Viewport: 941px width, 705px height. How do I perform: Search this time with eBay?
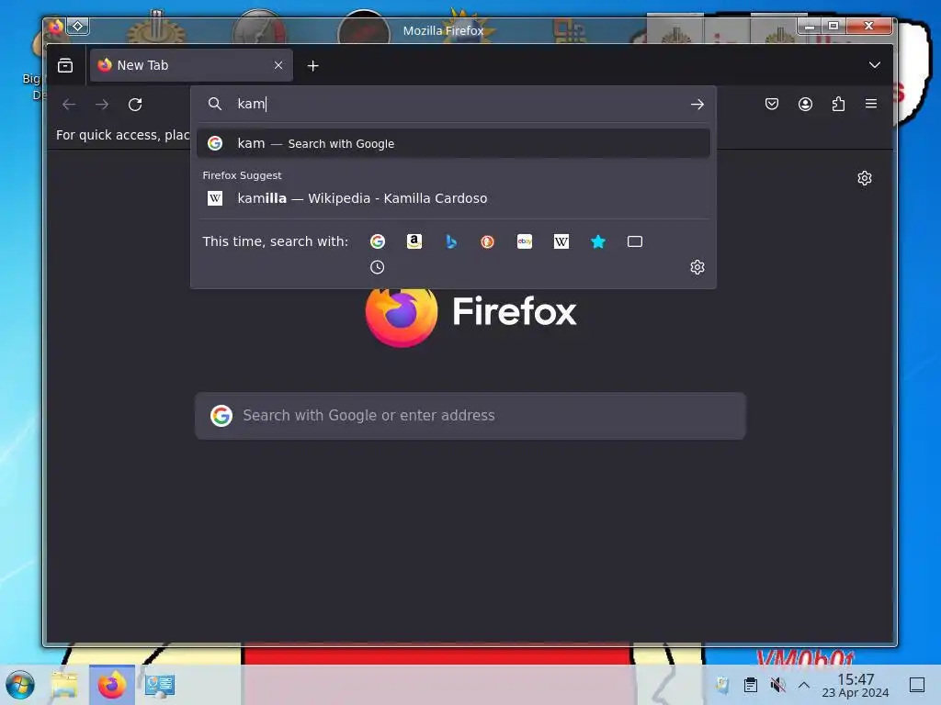[x=525, y=241]
